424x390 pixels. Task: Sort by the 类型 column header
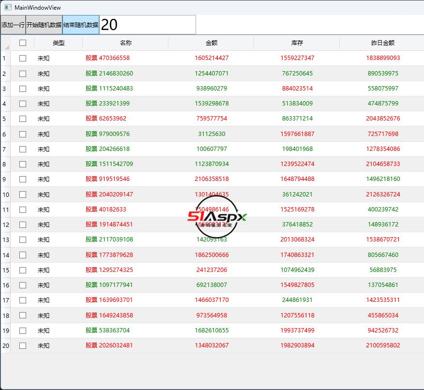[59, 43]
